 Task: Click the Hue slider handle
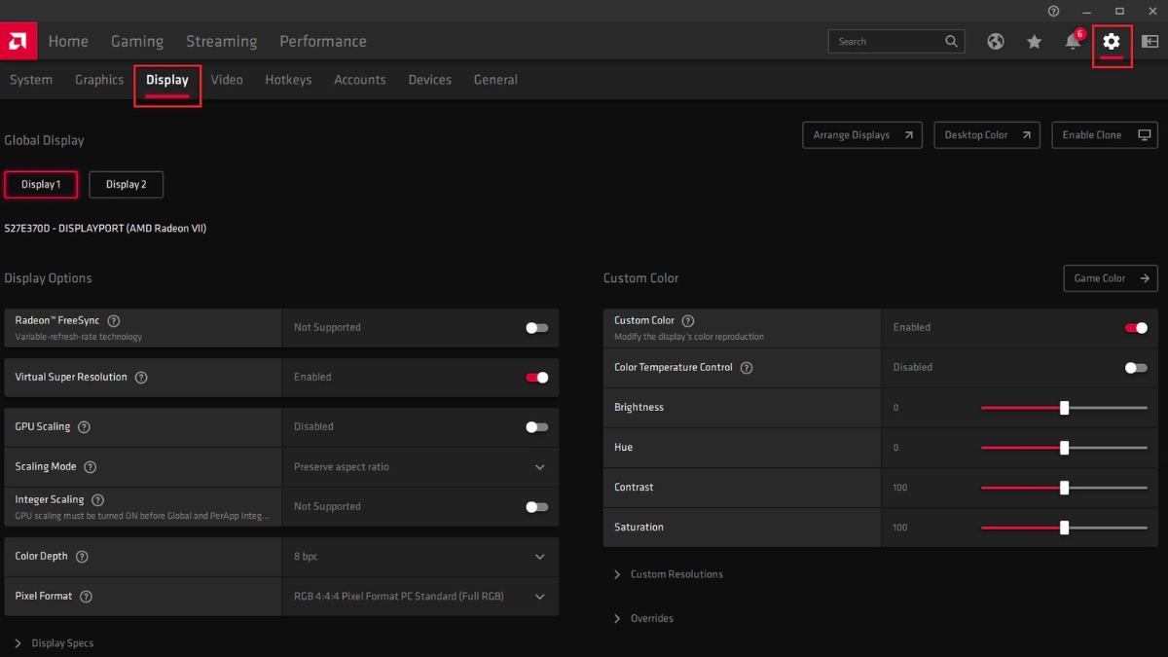(x=1064, y=448)
